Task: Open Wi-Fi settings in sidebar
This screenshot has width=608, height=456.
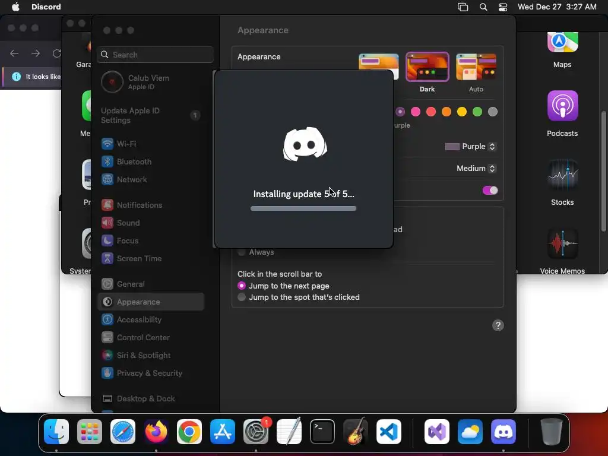Action: 151,144
